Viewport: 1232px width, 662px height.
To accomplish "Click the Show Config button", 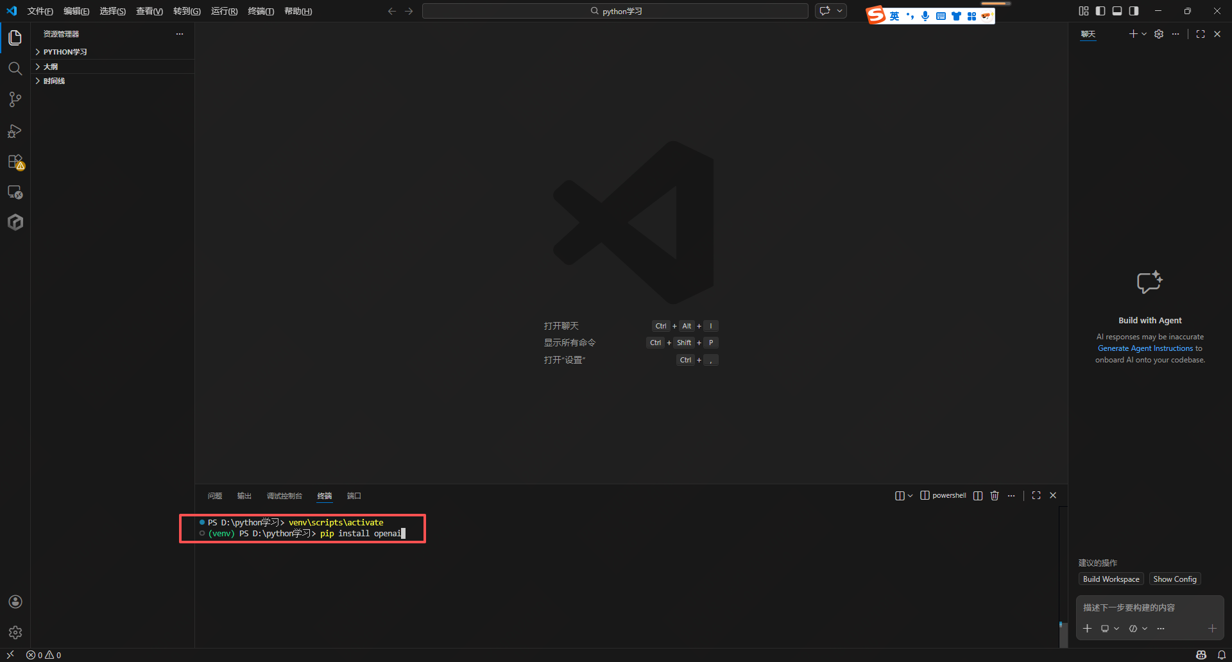I will point(1175,579).
